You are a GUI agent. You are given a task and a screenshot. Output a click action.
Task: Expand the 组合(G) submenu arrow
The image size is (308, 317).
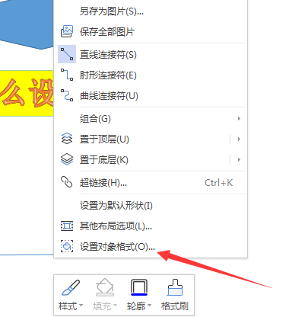[239, 118]
